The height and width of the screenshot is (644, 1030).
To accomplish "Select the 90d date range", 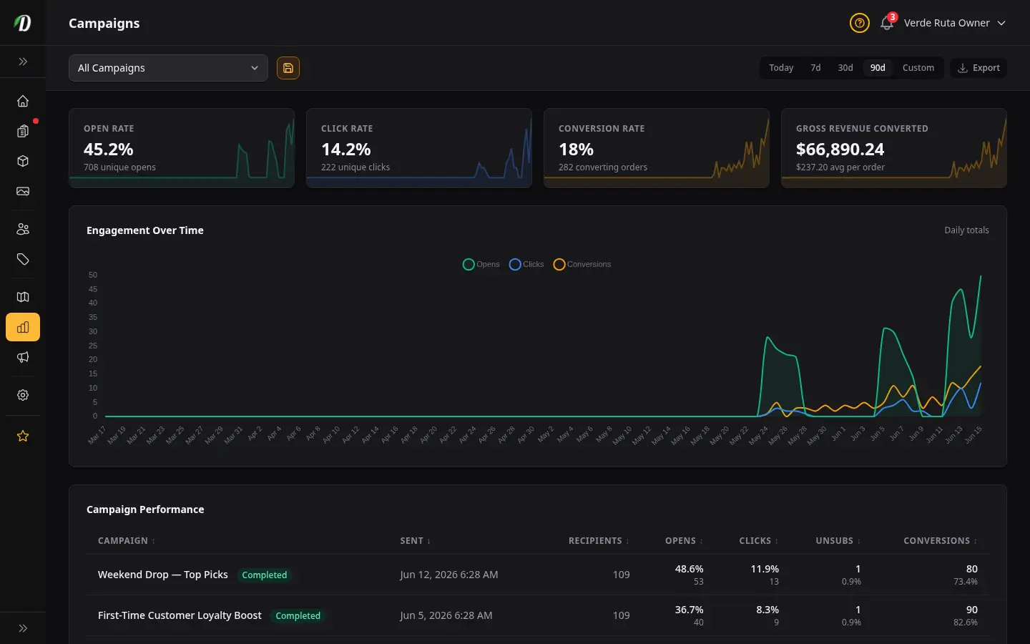I will pyautogui.click(x=878, y=68).
